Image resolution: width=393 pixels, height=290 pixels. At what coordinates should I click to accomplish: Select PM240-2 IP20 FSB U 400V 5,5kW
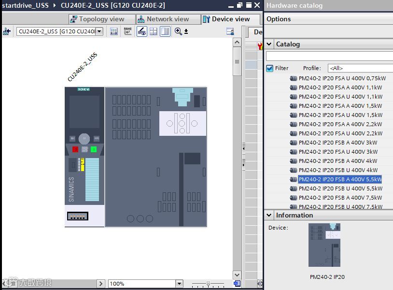pyautogui.click(x=340, y=188)
